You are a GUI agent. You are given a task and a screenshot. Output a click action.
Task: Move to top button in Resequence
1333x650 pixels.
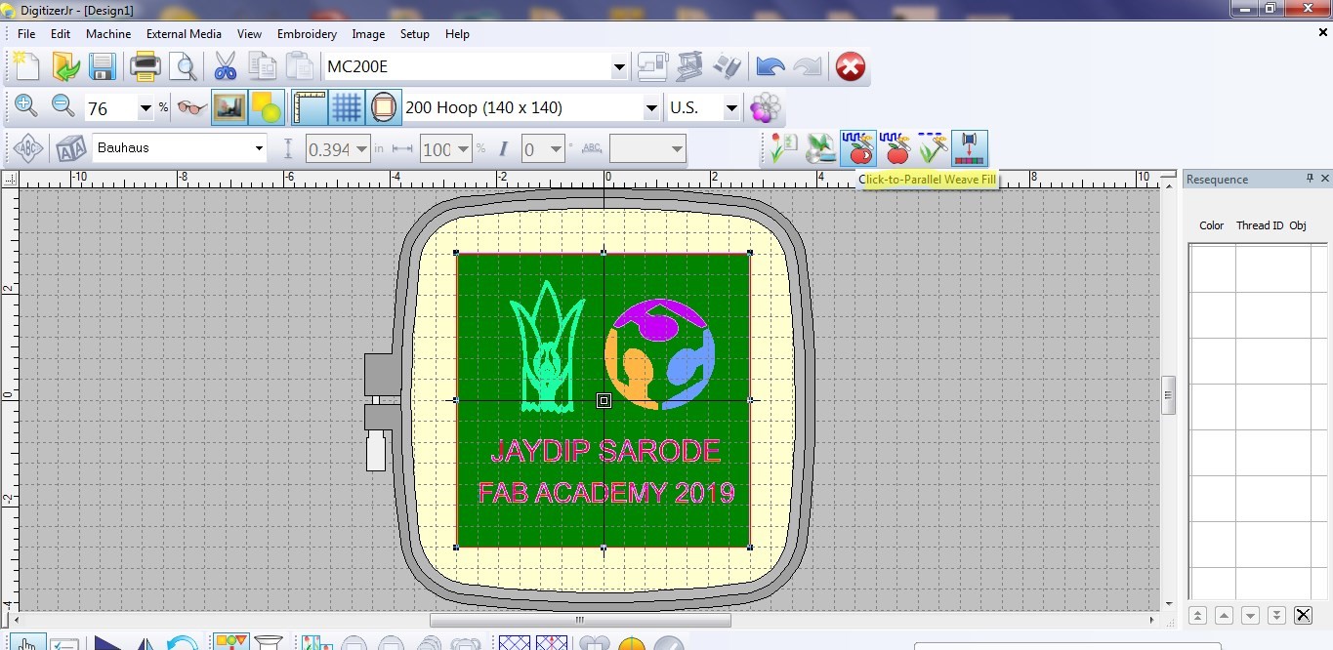(1197, 615)
